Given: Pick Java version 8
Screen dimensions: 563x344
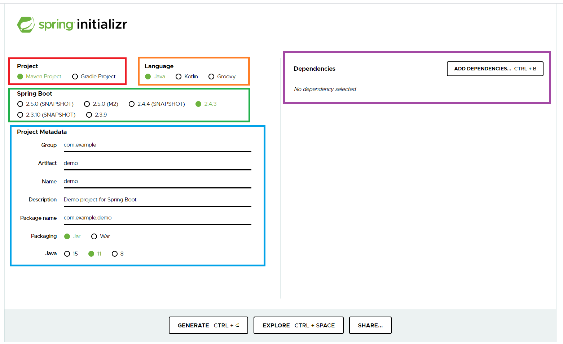Looking at the screenshot, I should pyautogui.click(x=118, y=254).
